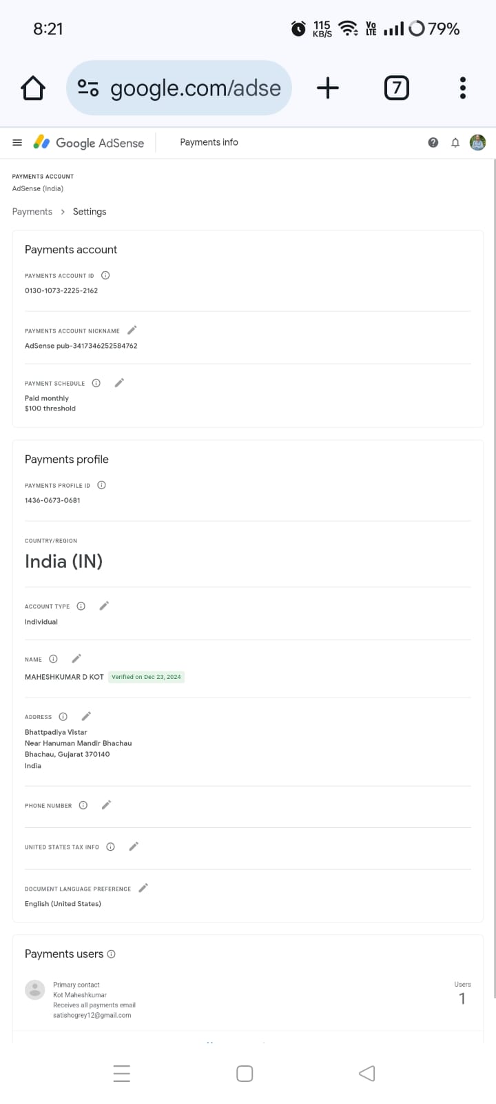Edit the name MAHESHKUMAR D KOT

pos(76,659)
